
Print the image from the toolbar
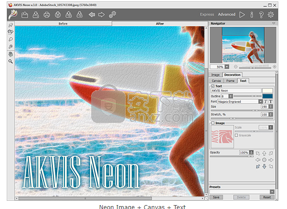(x=47, y=15)
